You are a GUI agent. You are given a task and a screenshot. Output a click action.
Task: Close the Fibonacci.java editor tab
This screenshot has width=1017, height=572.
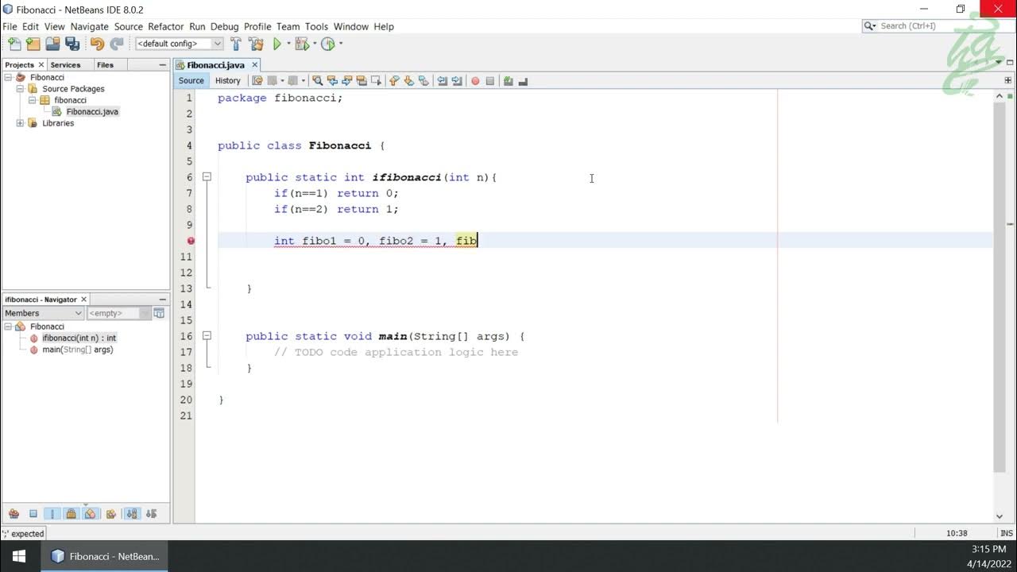255,65
